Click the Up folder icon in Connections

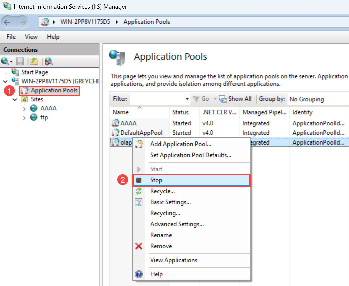(x=34, y=61)
